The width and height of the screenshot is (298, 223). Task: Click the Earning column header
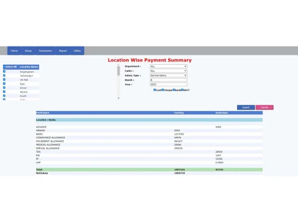coord(179,112)
